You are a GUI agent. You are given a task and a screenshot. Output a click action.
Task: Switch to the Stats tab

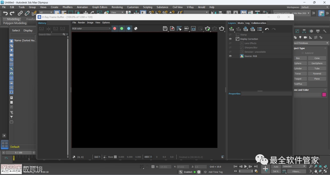coord(240,23)
